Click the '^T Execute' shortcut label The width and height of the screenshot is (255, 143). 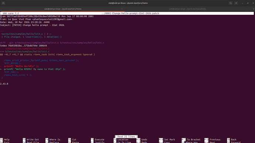[98, 139]
